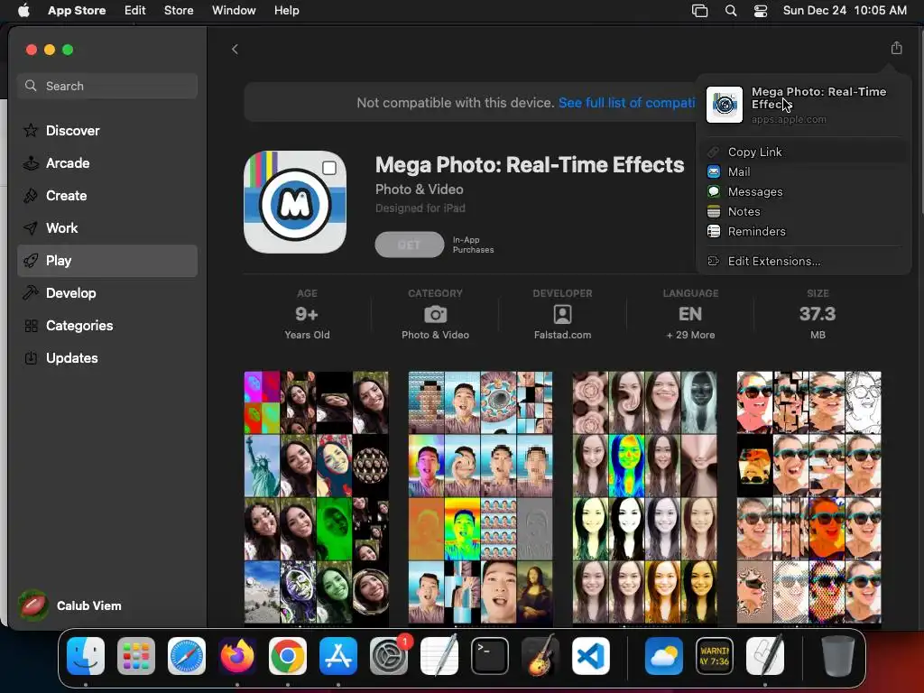Open the Develop section
This screenshot has height=693, width=924.
pos(107,293)
